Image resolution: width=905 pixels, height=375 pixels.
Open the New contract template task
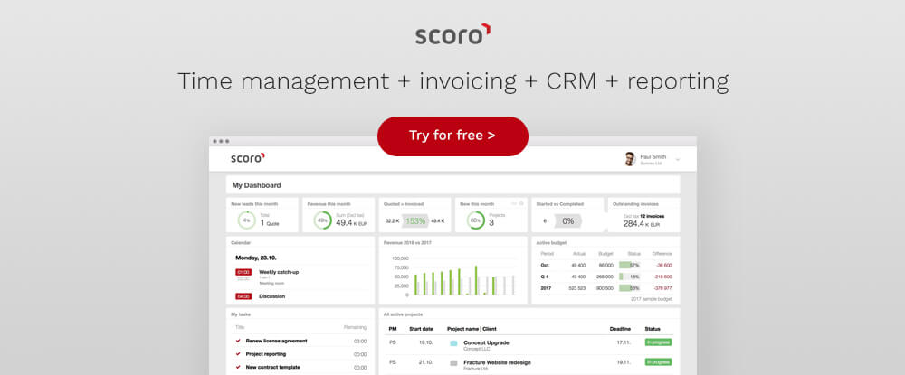[273, 367]
